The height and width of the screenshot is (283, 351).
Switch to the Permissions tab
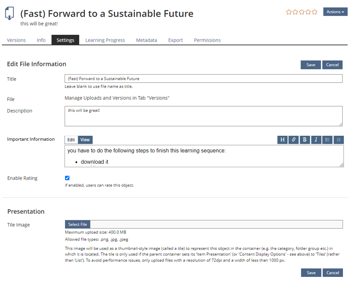pyautogui.click(x=207, y=40)
